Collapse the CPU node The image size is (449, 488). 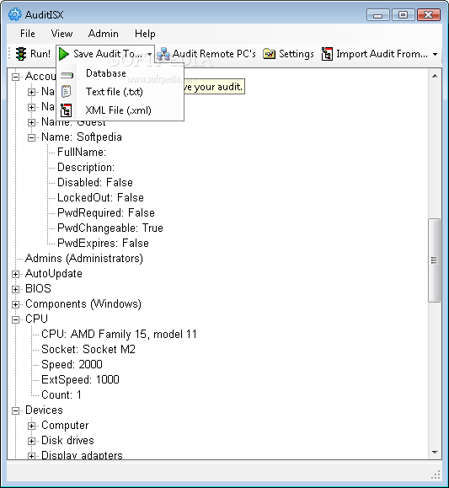tap(15, 319)
